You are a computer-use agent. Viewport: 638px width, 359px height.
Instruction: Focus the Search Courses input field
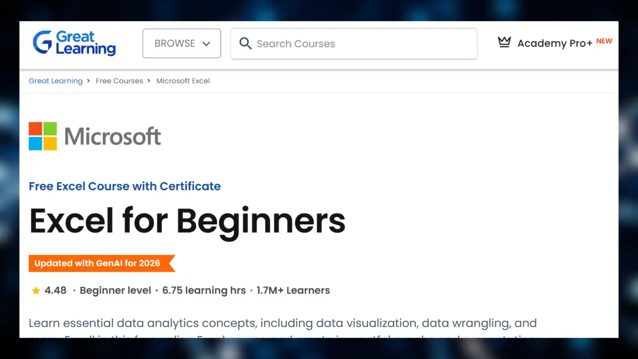354,44
